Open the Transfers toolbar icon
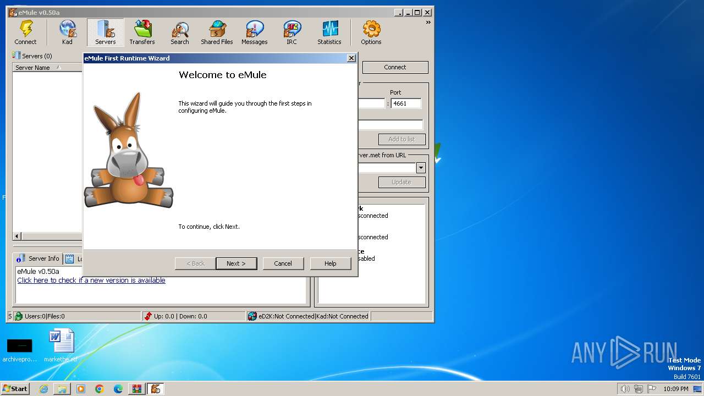This screenshot has width=704, height=396. 142,32
